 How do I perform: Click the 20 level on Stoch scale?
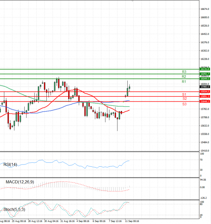(201, 215)
